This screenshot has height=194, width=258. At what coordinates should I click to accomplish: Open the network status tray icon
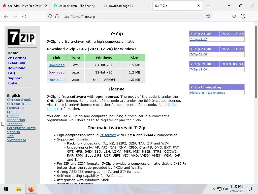coord(219,189)
